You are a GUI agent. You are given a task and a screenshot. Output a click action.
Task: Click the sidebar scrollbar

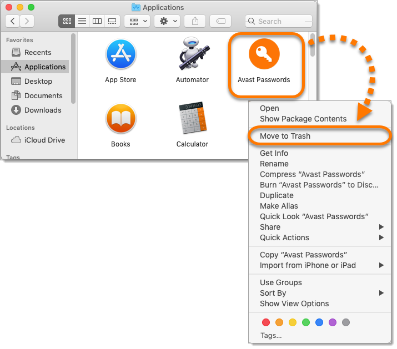tap(73, 68)
